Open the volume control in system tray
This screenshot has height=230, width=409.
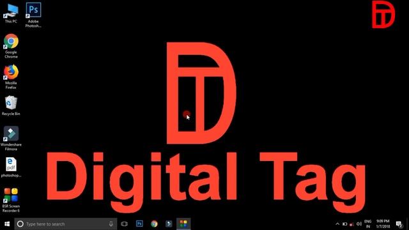point(359,224)
